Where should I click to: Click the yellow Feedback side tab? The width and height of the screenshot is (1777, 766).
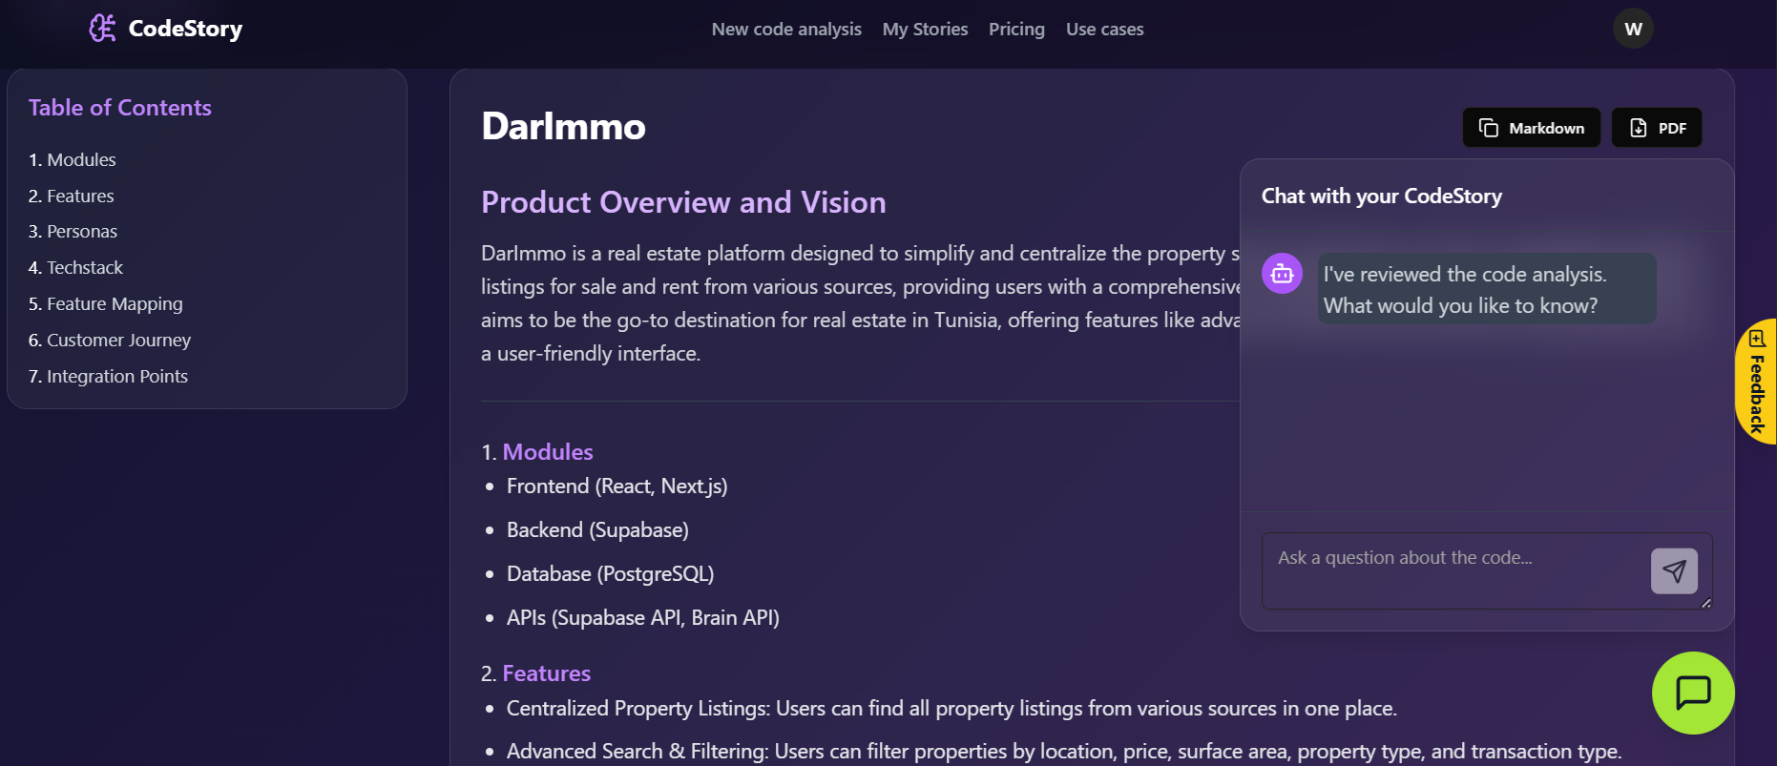click(1756, 382)
